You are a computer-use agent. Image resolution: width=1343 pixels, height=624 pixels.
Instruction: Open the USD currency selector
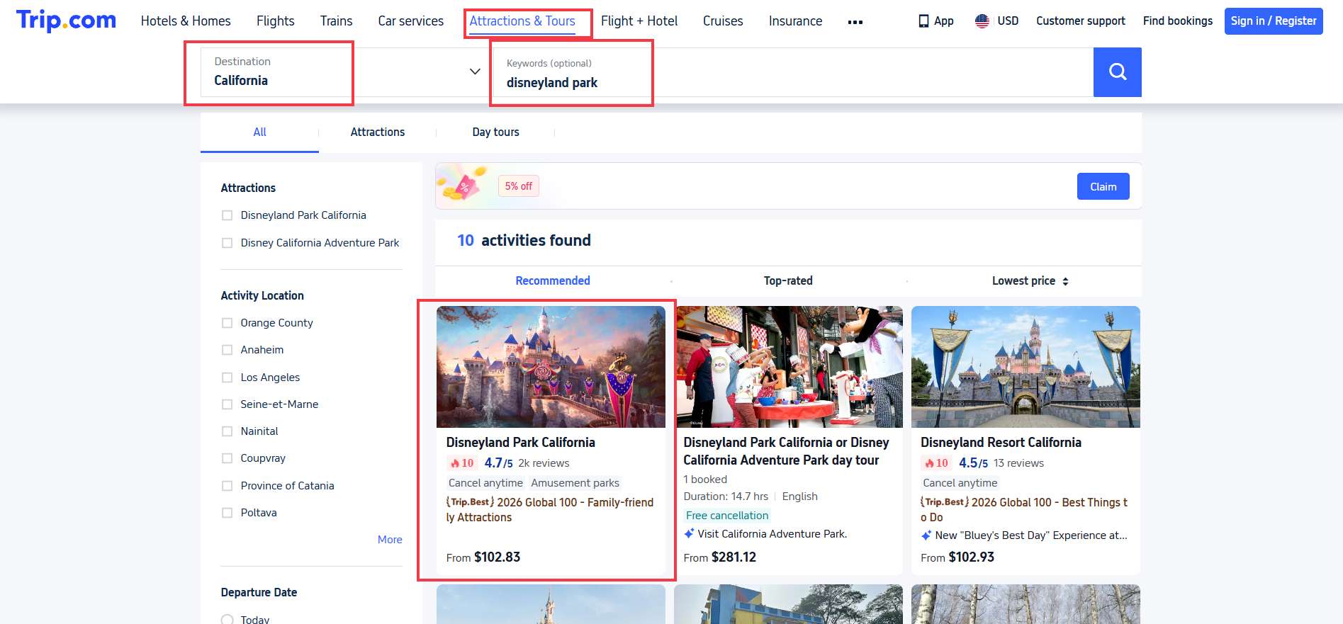click(1007, 21)
